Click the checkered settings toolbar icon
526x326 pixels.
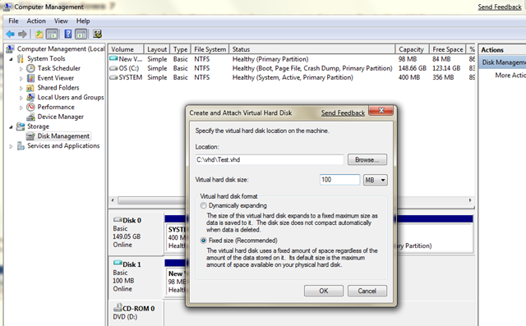coord(98,34)
